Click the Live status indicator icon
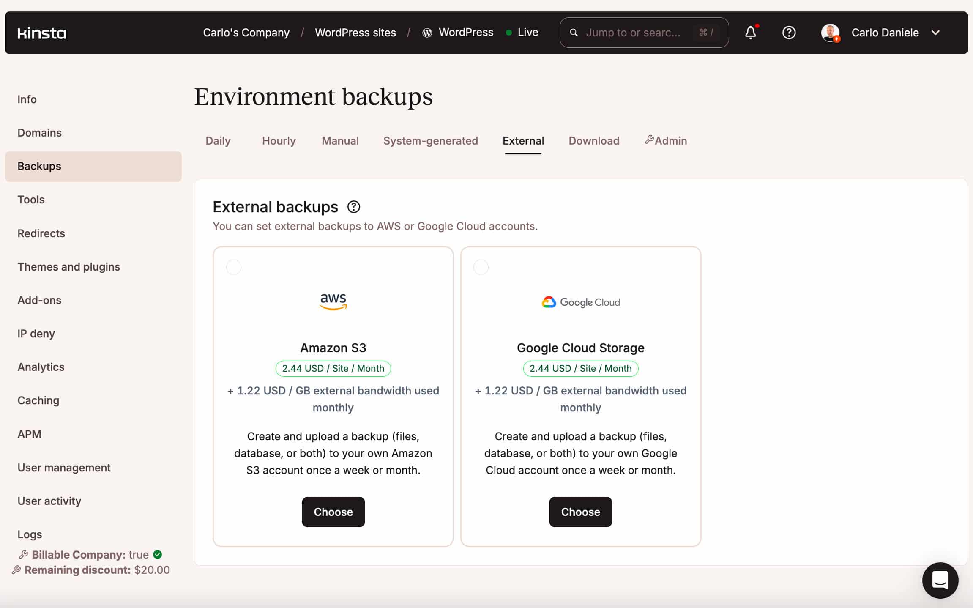The image size is (973, 608). [509, 32]
